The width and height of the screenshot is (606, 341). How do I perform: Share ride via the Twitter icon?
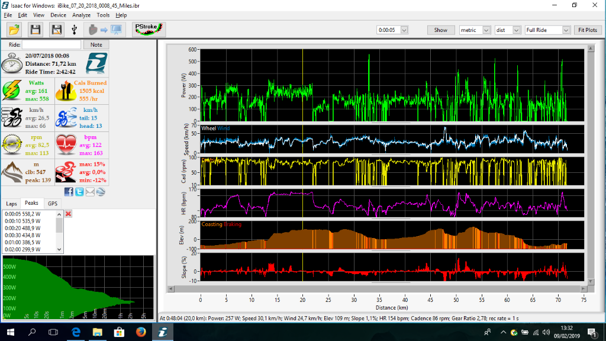(79, 191)
